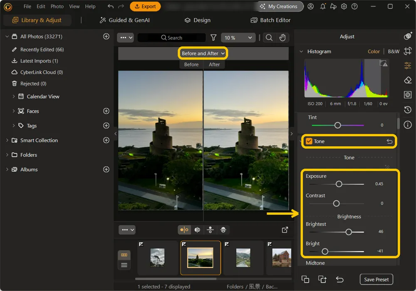Redo the last action in title bar

click(x=121, y=6)
